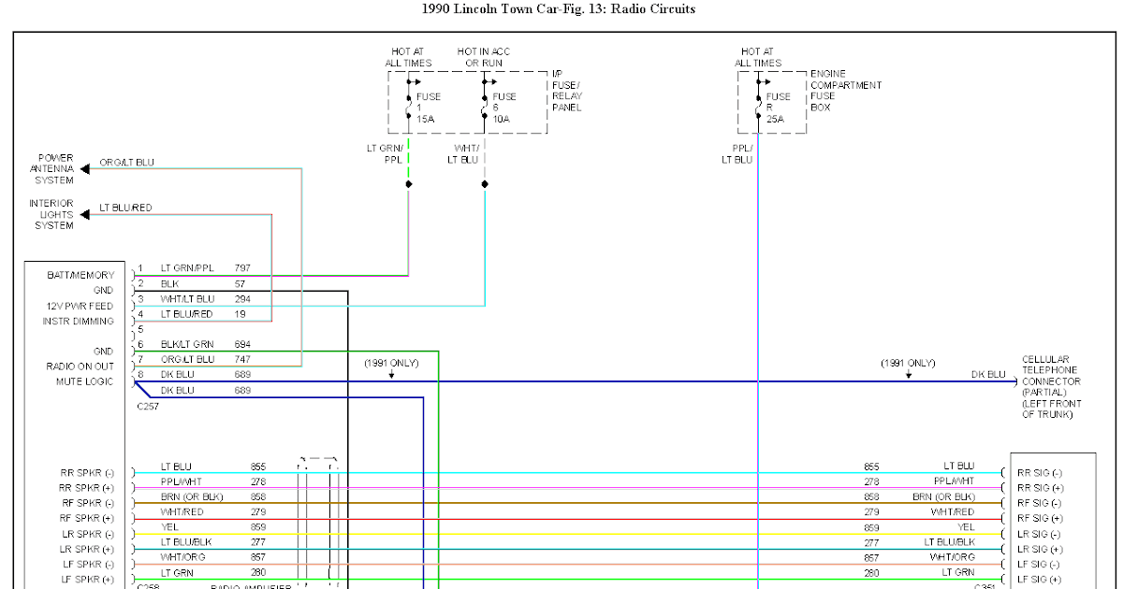Image resolution: width=1123 pixels, height=589 pixels.
Task: Select the 'FUSE R 25A' label
Action: point(779,108)
